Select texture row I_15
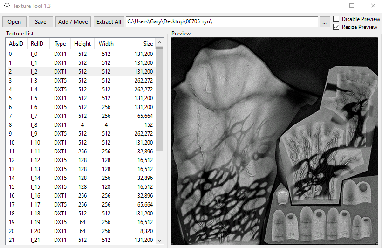This screenshot has width=382, height=248. point(82,187)
